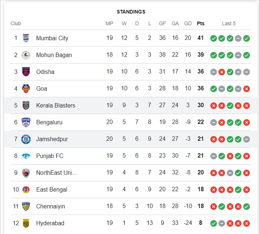The height and width of the screenshot is (234, 259).
Task: Select the Hyderabad team name
Action: [49, 223]
